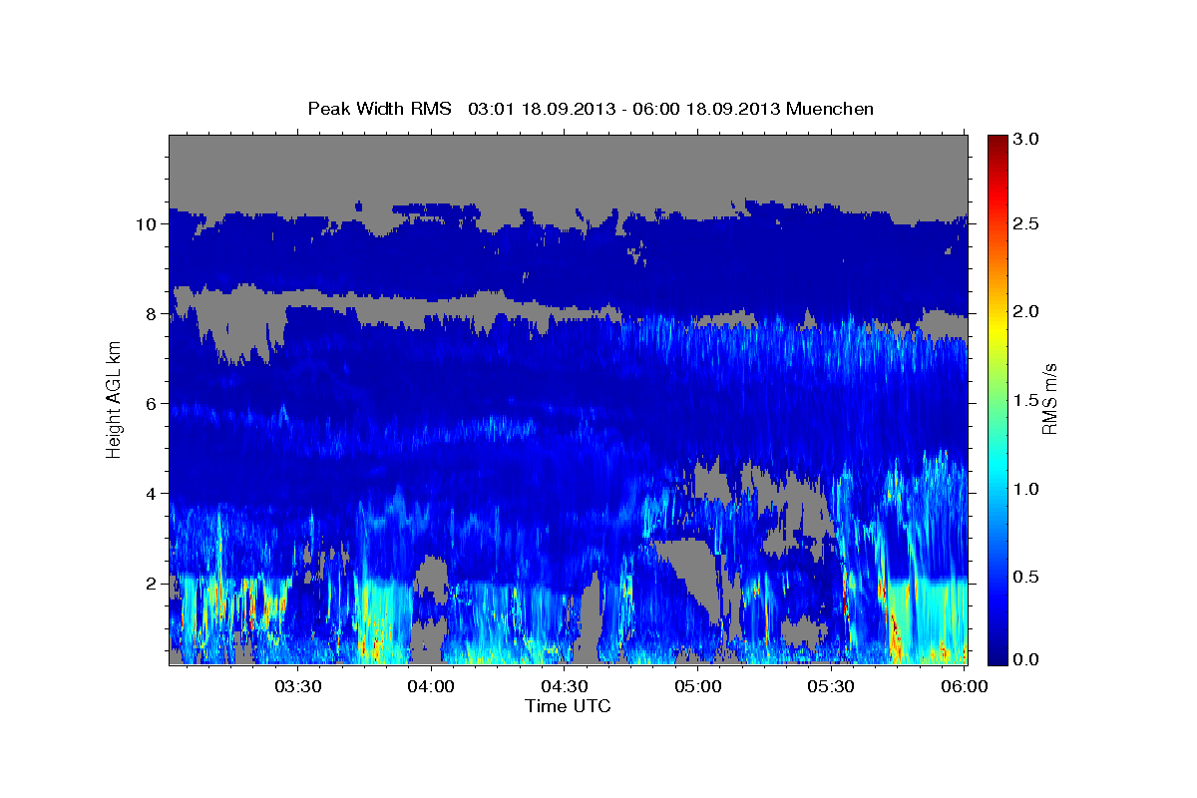Click the cyan band of the colorbar

(x=997, y=469)
